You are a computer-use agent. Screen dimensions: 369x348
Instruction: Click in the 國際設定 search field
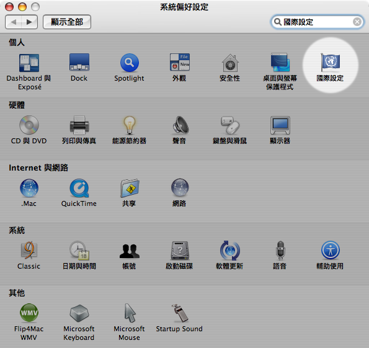tap(317, 22)
